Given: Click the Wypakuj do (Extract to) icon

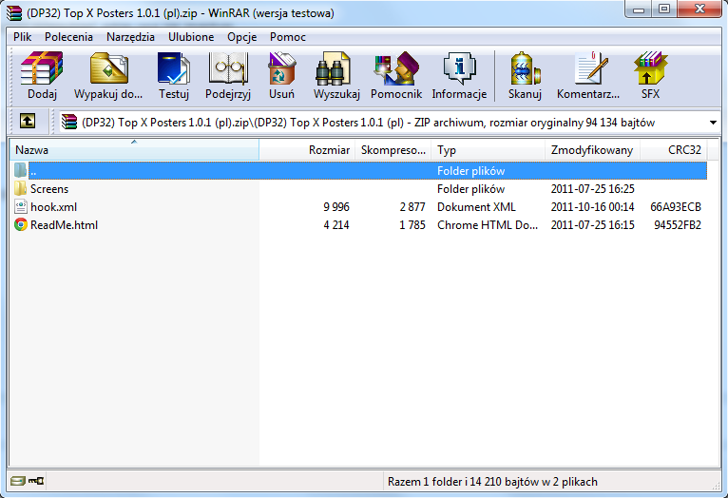Looking at the screenshot, I should [x=108, y=75].
